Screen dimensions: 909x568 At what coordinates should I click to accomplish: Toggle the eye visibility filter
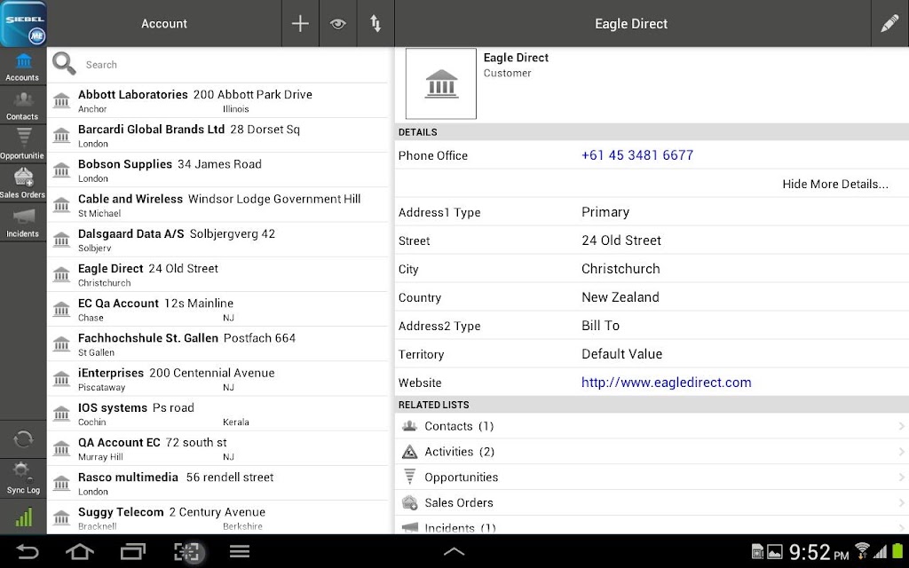[x=338, y=24]
